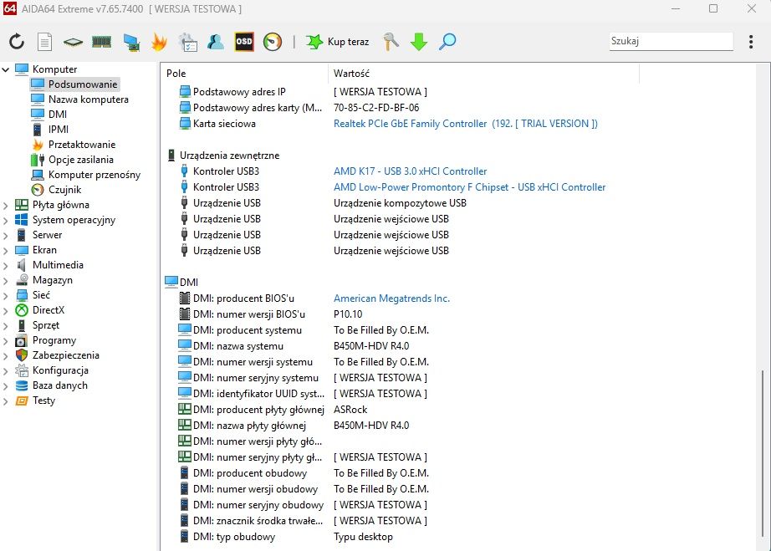Screen dimensions: 771x551
Task: Expand the Sieć node
Action: tap(5, 296)
